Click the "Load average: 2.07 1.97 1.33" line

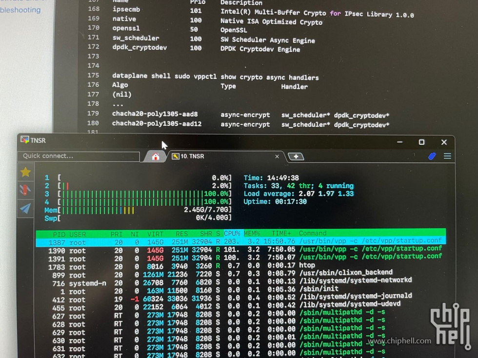[299, 194]
